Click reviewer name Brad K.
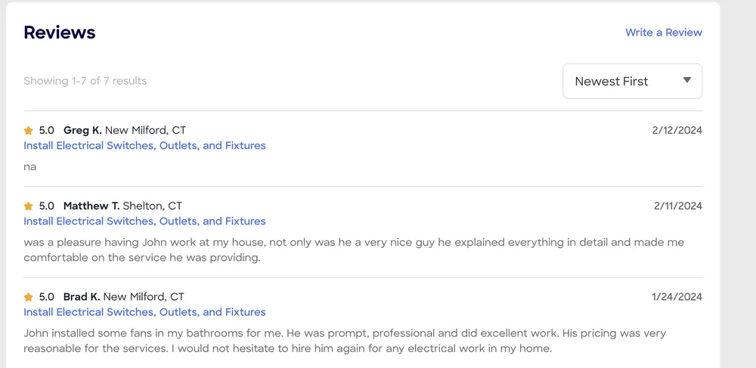 click(x=82, y=297)
